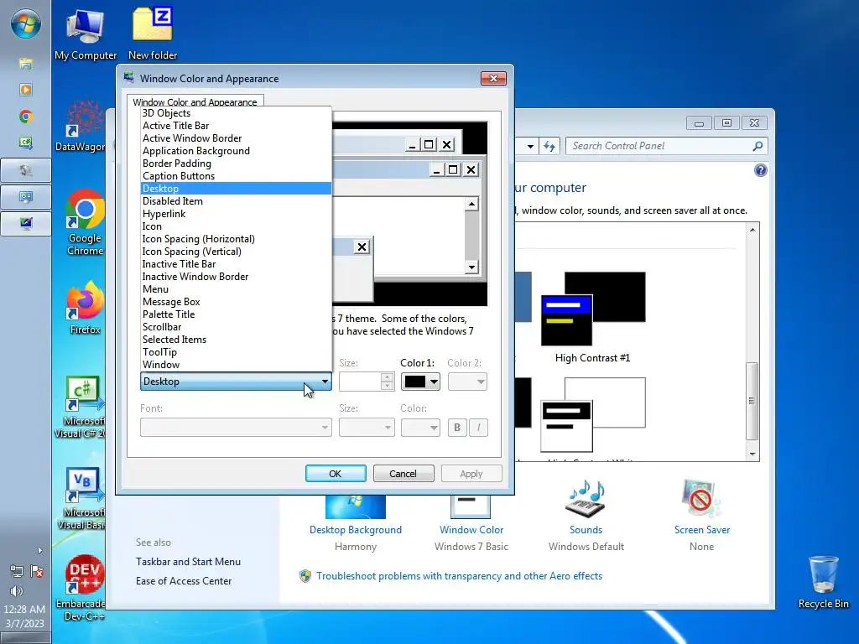Open address bar history dropdown arrow
The image size is (859, 644).
pyautogui.click(x=530, y=146)
